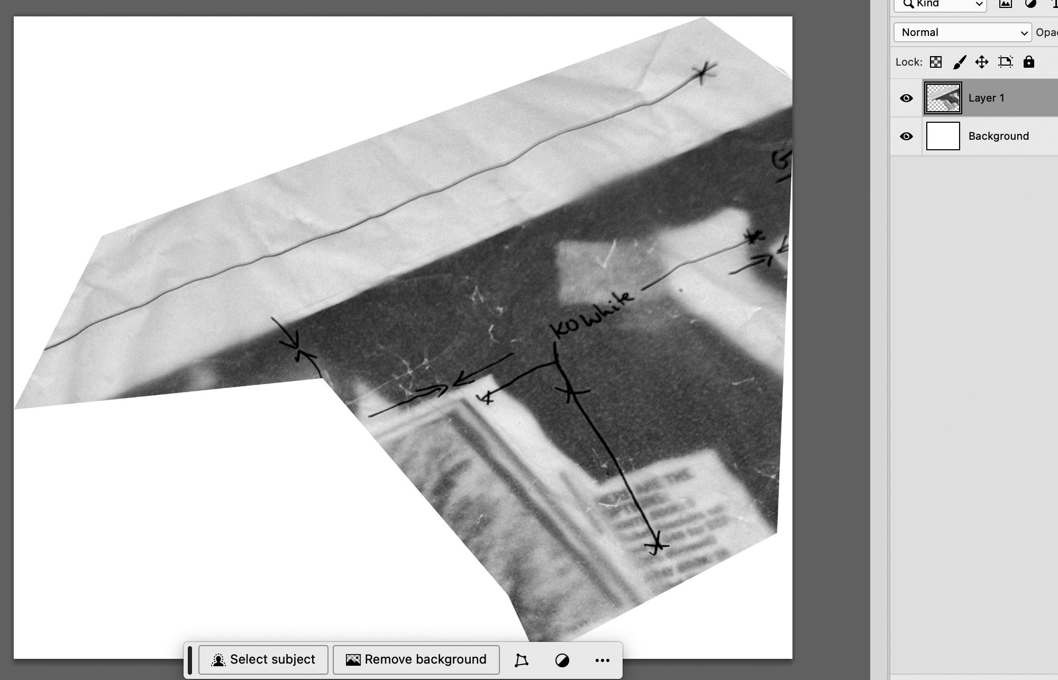
Task: Open the Normal blend mode dropdown
Action: pos(962,32)
